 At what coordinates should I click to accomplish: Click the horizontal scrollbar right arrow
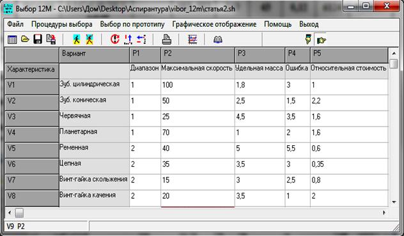(x=384, y=213)
